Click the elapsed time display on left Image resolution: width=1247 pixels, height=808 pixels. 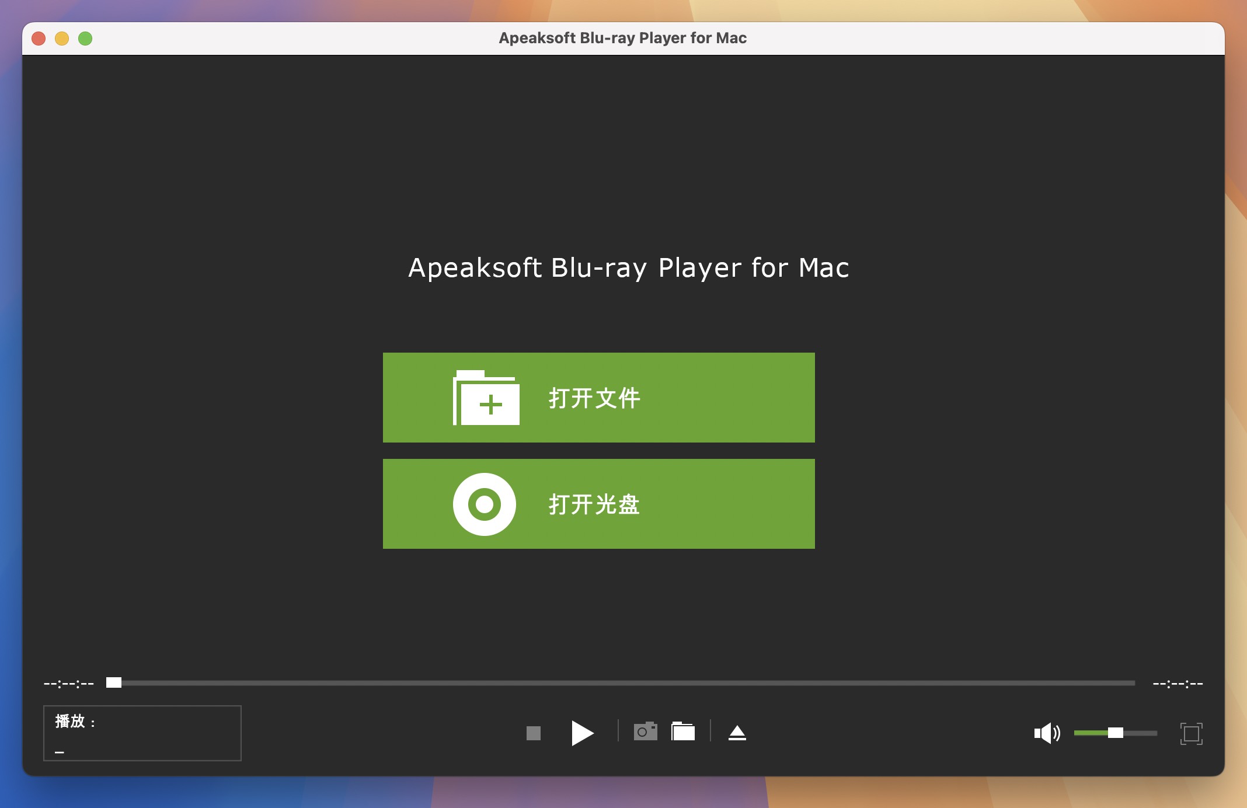[69, 684]
